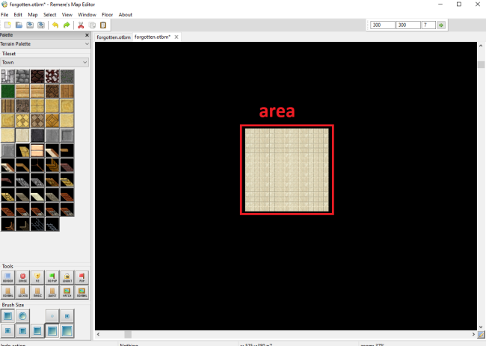Click the Cut scissors icon
The width and height of the screenshot is (486, 346).
click(x=80, y=25)
